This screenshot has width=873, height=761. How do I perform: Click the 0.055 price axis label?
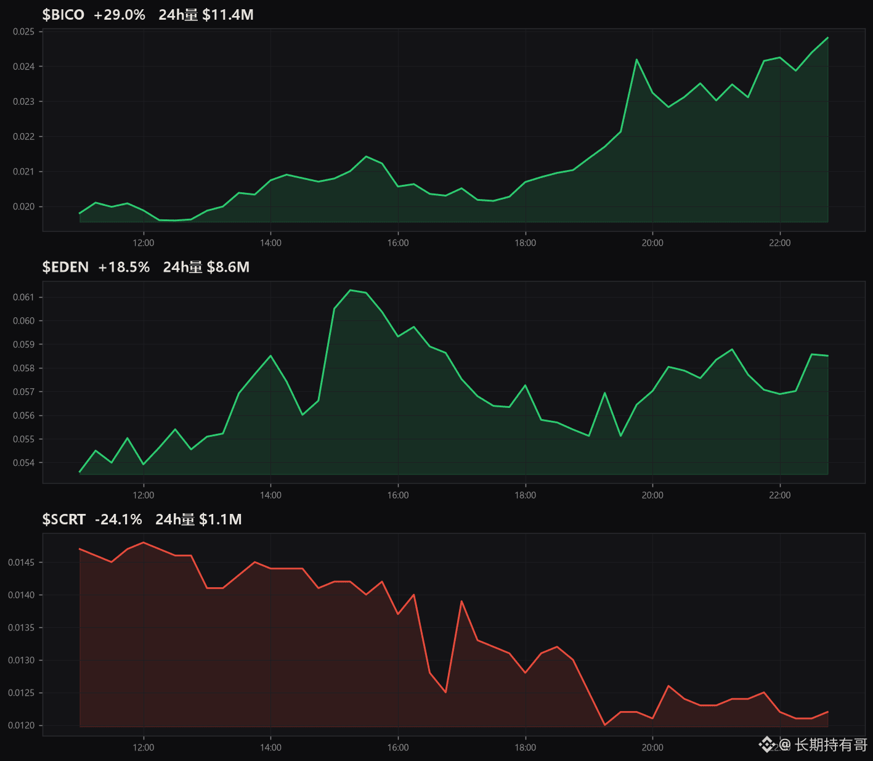pos(24,439)
